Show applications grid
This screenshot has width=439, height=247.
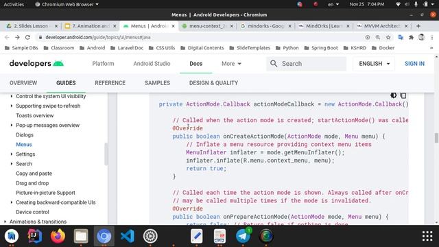click(427, 236)
